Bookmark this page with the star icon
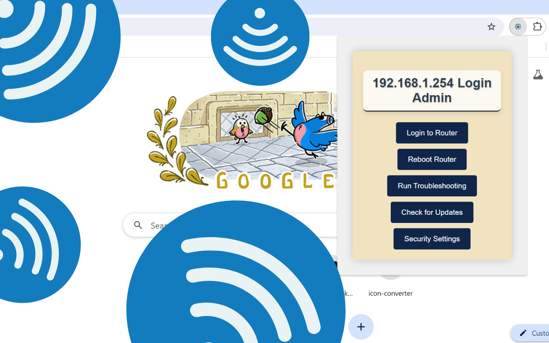 pyautogui.click(x=491, y=27)
